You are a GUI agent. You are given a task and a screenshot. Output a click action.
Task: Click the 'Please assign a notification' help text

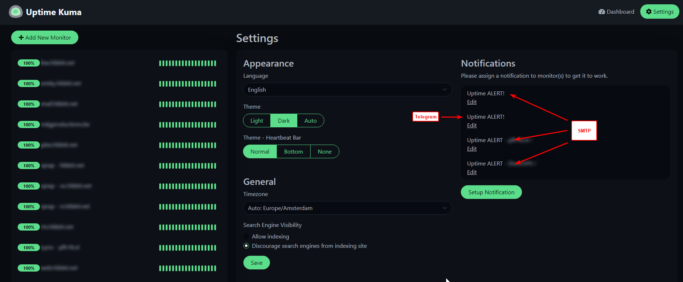(534, 76)
